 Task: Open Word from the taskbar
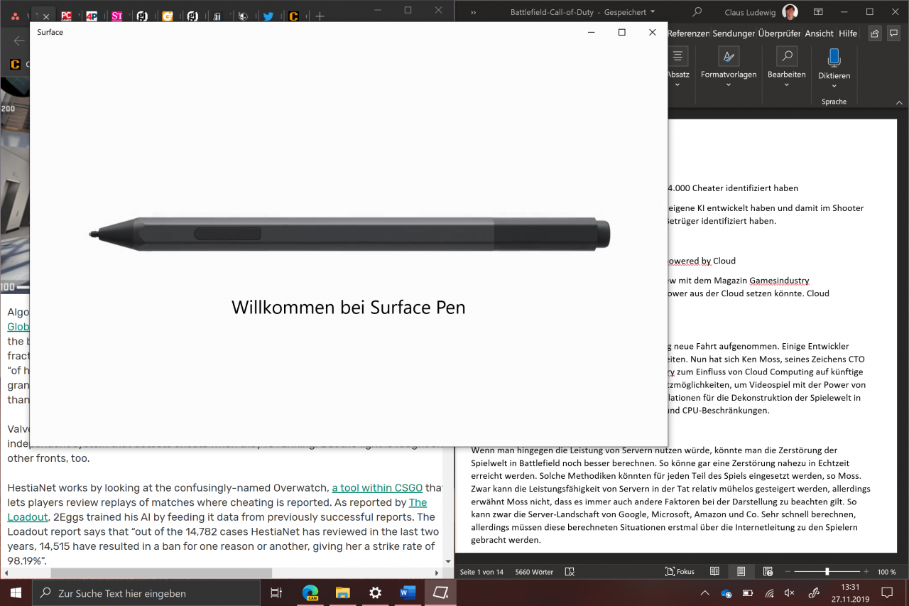408,593
